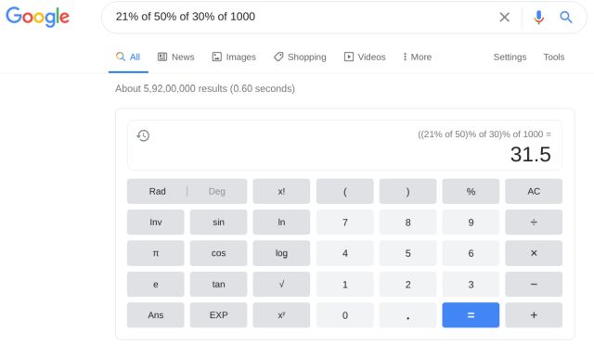The height and width of the screenshot is (344, 594).
Task: Open the Settings menu
Action: (x=510, y=57)
